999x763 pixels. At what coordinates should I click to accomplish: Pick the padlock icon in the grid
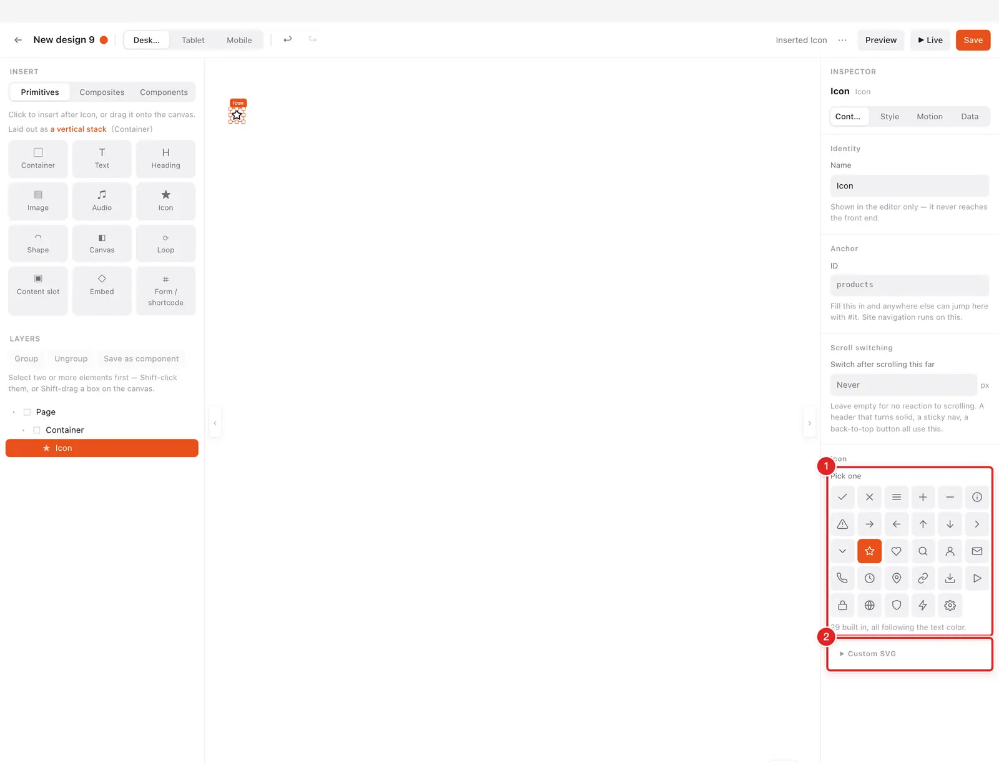[x=842, y=605]
